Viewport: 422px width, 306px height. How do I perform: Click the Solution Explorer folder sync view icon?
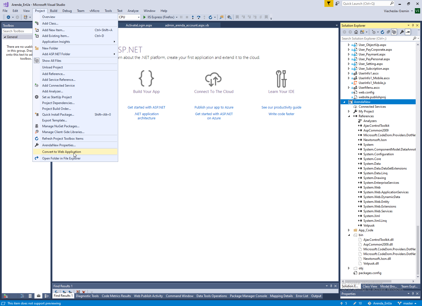[362, 32]
